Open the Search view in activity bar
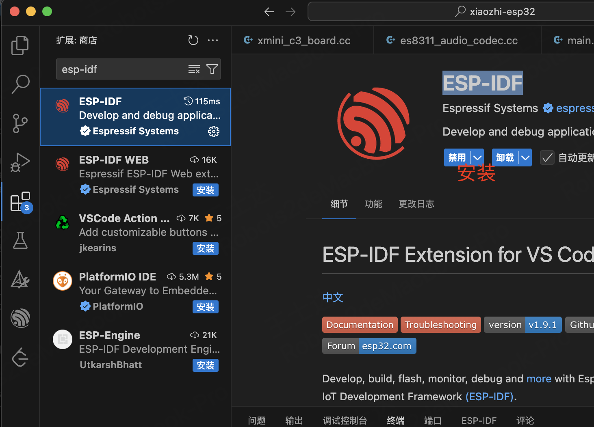 coord(20,84)
